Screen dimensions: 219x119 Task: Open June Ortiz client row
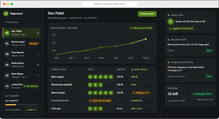pos(22,86)
